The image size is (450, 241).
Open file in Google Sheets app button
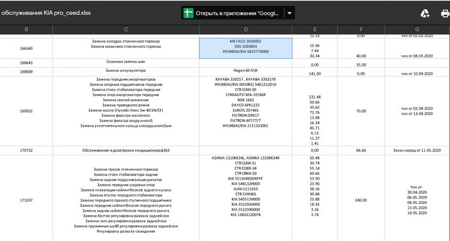coord(232,13)
